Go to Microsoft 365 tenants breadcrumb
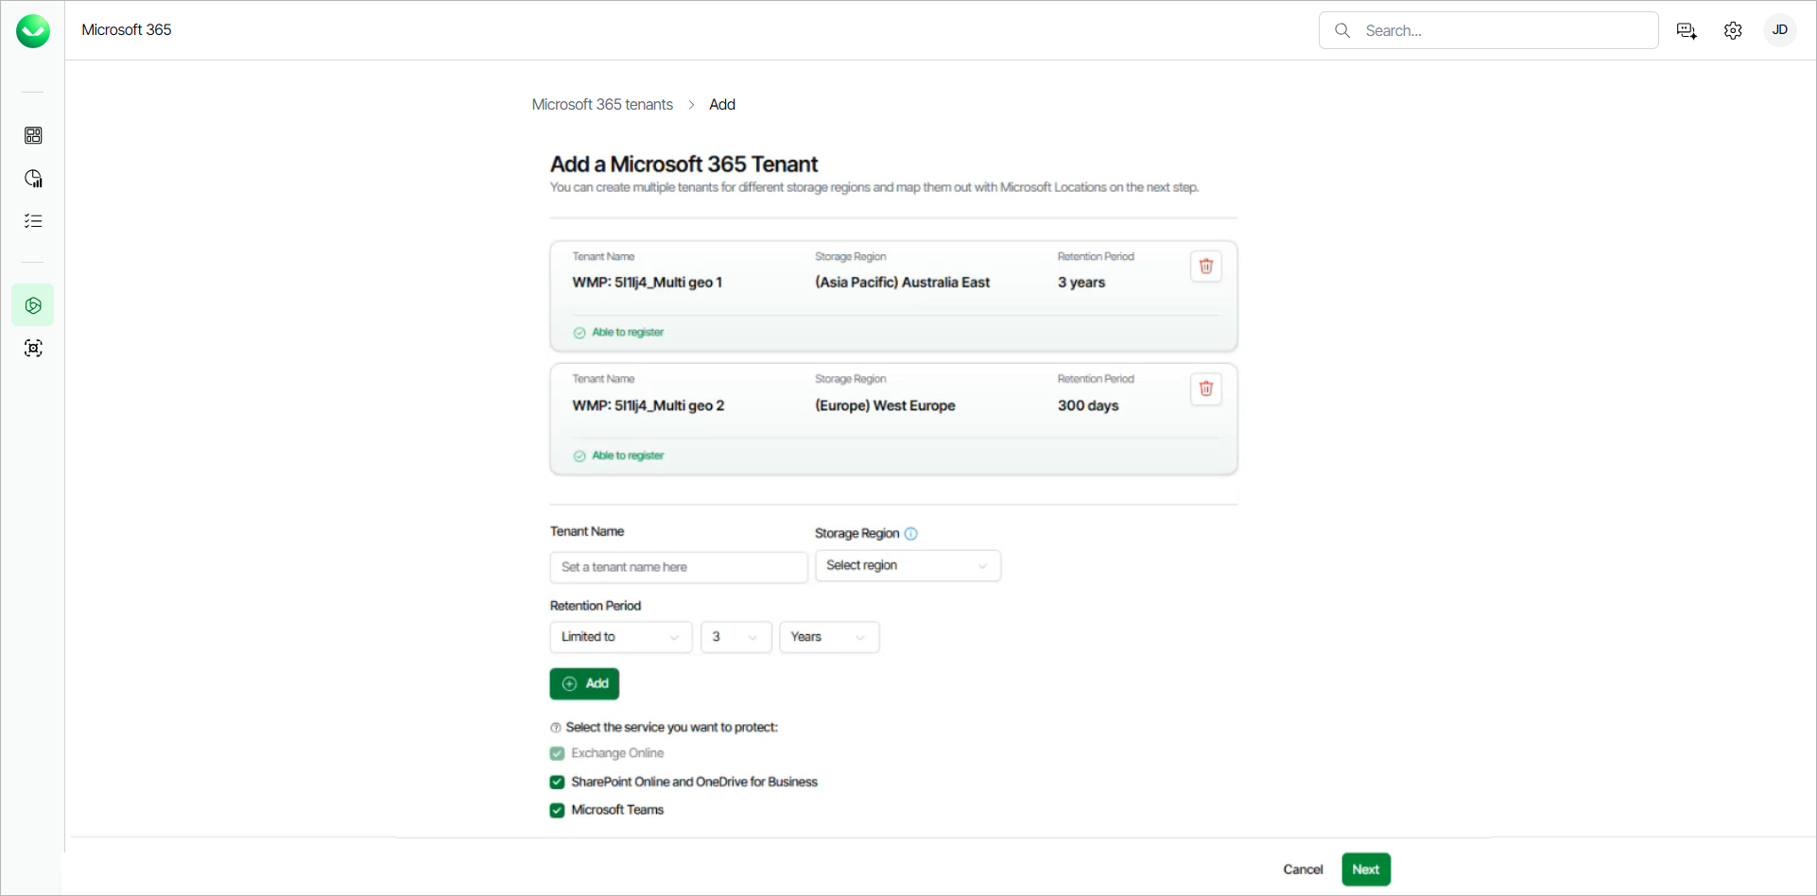 point(602,104)
